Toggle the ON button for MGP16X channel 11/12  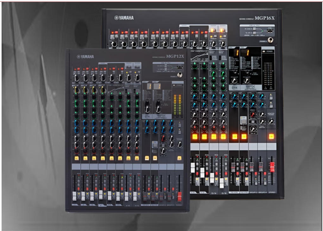204,136
